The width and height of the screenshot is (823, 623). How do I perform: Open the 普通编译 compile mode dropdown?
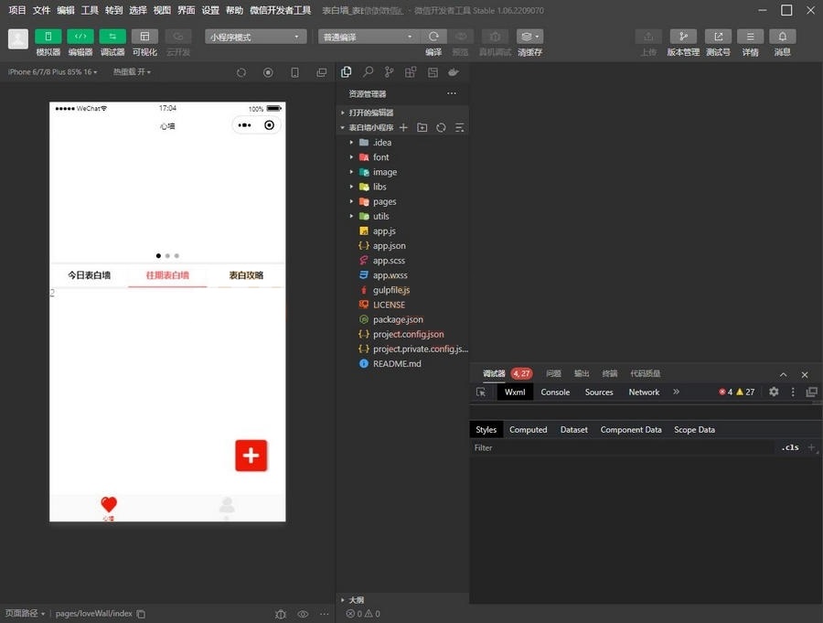(x=369, y=37)
